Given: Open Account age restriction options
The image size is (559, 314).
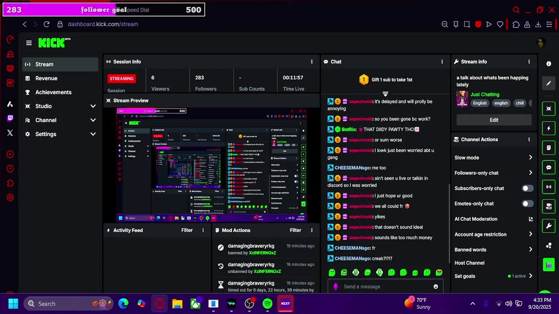Looking at the screenshot, I should [x=493, y=234].
